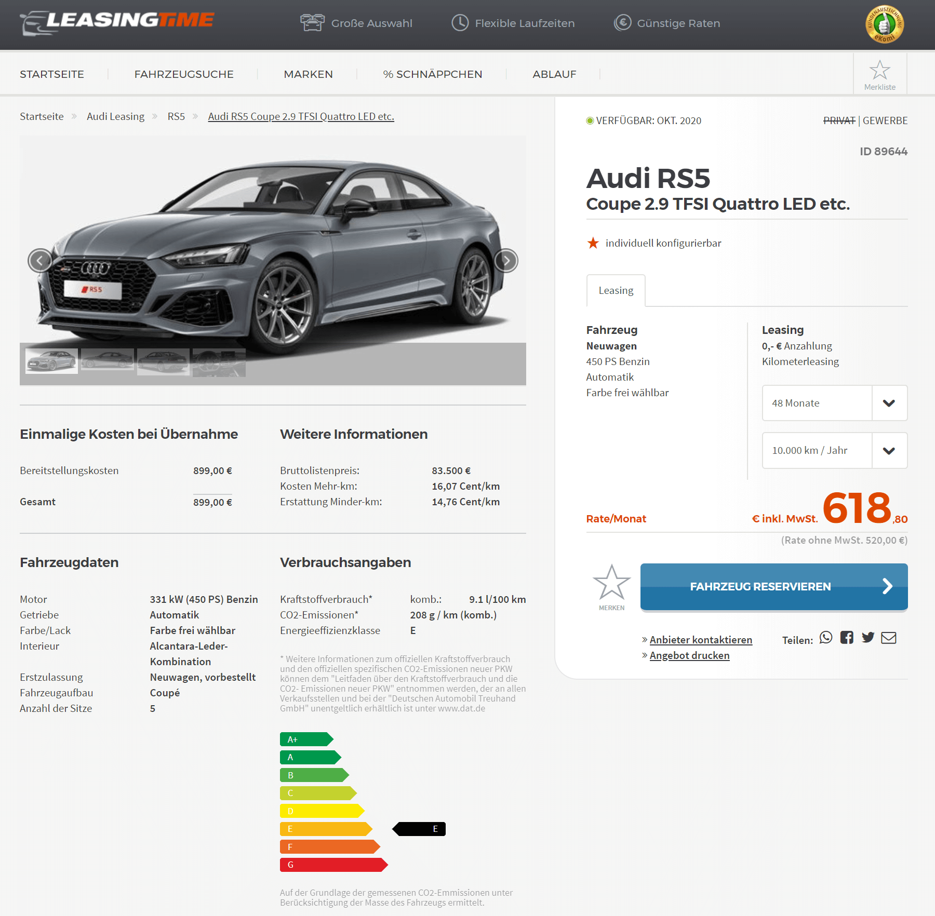Image resolution: width=935 pixels, height=916 pixels.
Task: Go to Startseite breadcrumb
Action: point(42,116)
